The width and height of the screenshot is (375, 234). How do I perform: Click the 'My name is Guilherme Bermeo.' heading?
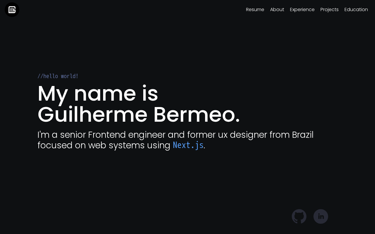coord(139,104)
